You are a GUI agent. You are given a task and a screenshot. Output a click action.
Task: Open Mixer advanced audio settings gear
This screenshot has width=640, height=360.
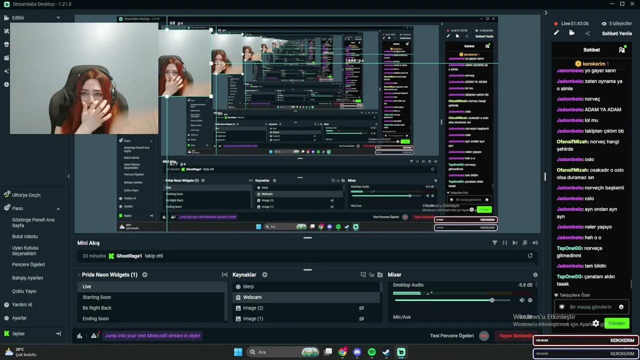tap(535, 274)
